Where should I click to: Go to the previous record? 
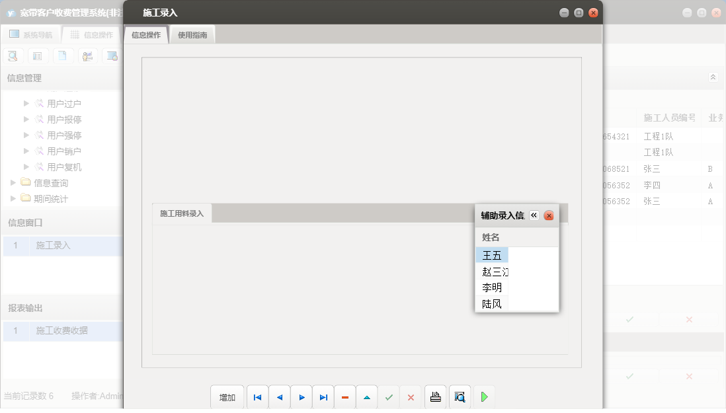tap(279, 397)
